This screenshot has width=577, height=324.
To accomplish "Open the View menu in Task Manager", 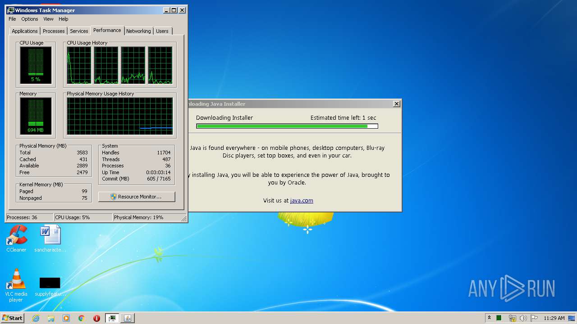I will pos(48,19).
